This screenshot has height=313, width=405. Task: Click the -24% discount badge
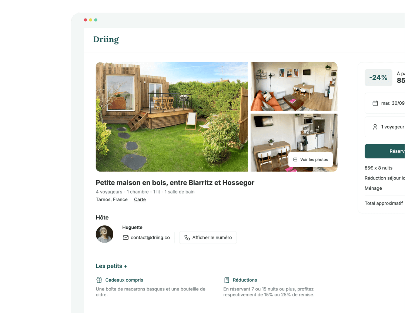click(378, 77)
